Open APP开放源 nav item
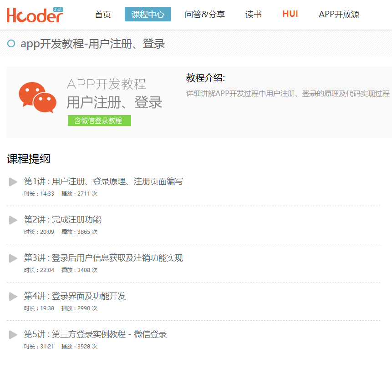This screenshot has height=368, width=392. point(339,14)
